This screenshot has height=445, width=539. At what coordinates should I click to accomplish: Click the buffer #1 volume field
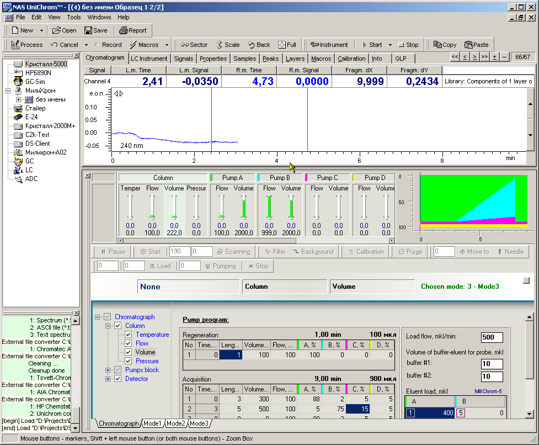(x=492, y=364)
